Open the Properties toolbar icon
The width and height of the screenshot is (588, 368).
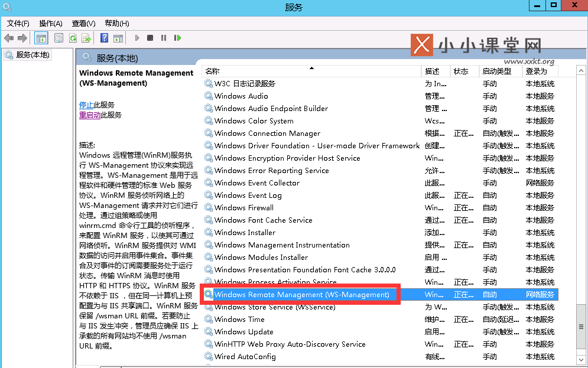59,38
